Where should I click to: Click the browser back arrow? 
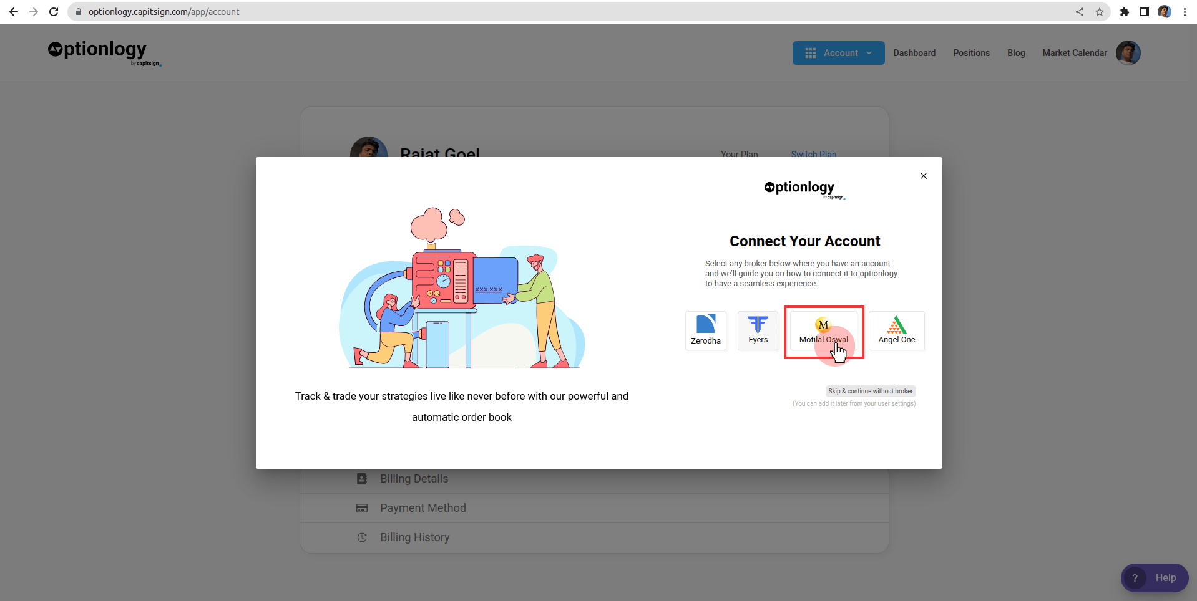coord(14,12)
